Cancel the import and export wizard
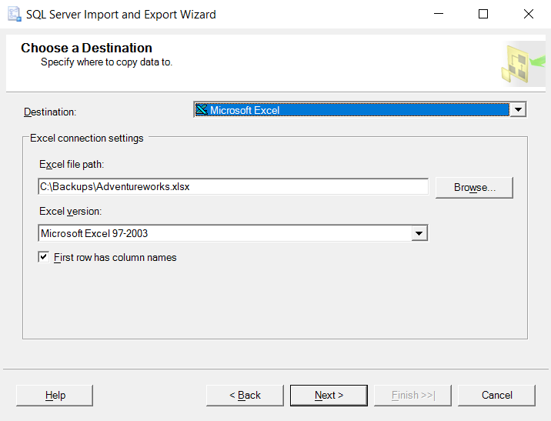Viewport: 551px width, 421px height. point(496,396)
